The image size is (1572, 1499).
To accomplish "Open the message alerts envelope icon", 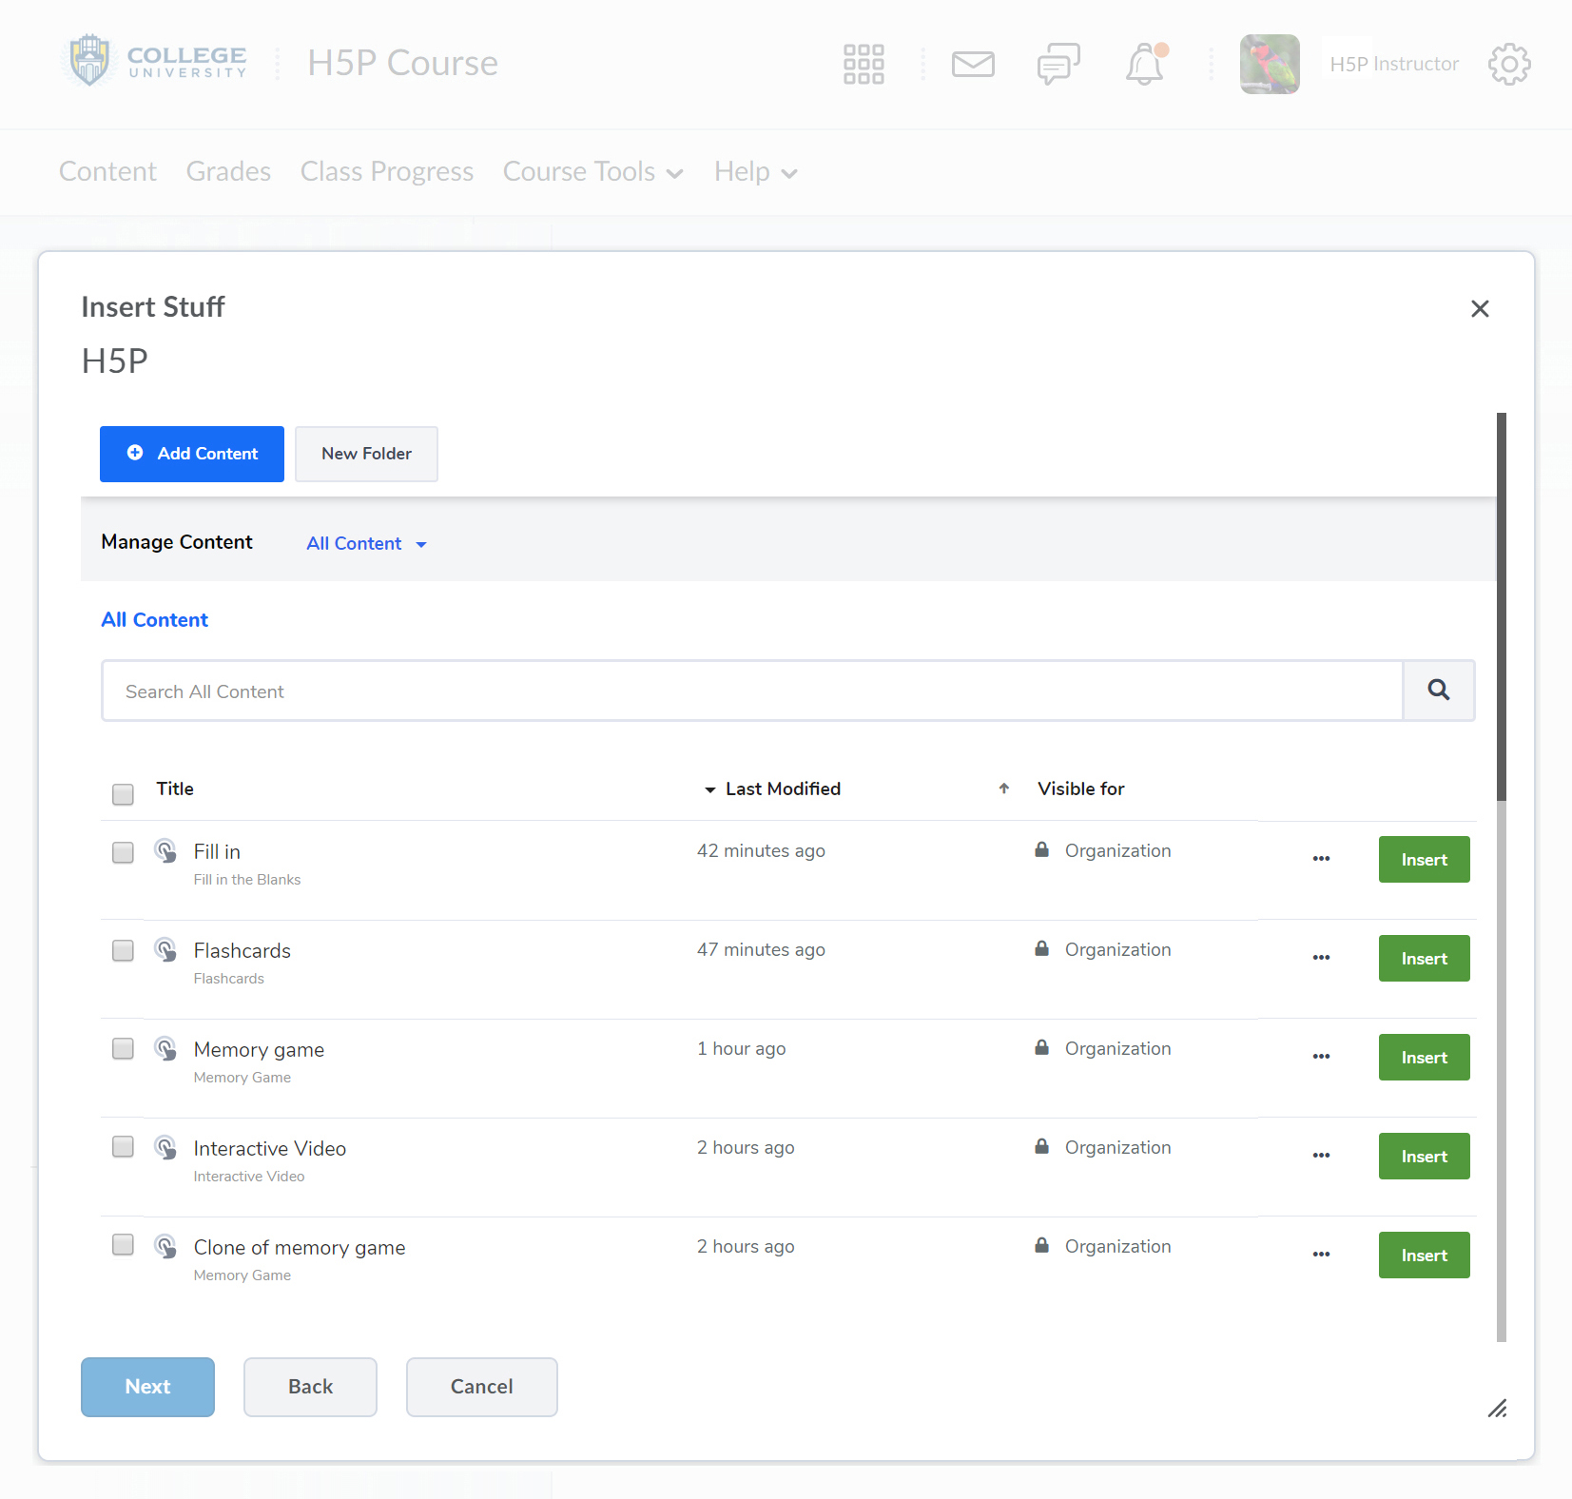I will point(973,64).
